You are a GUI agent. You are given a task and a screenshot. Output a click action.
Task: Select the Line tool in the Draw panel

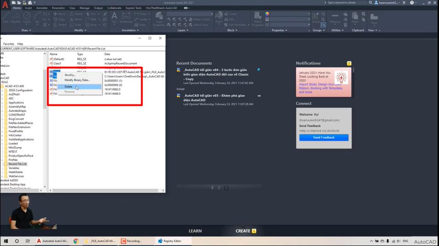(x=5, y=17)
